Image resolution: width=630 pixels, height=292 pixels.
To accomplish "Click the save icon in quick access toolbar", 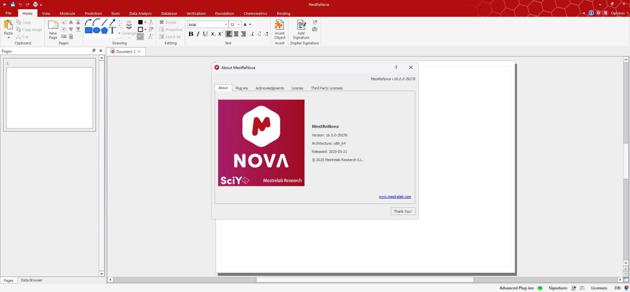I will (12, 4).
